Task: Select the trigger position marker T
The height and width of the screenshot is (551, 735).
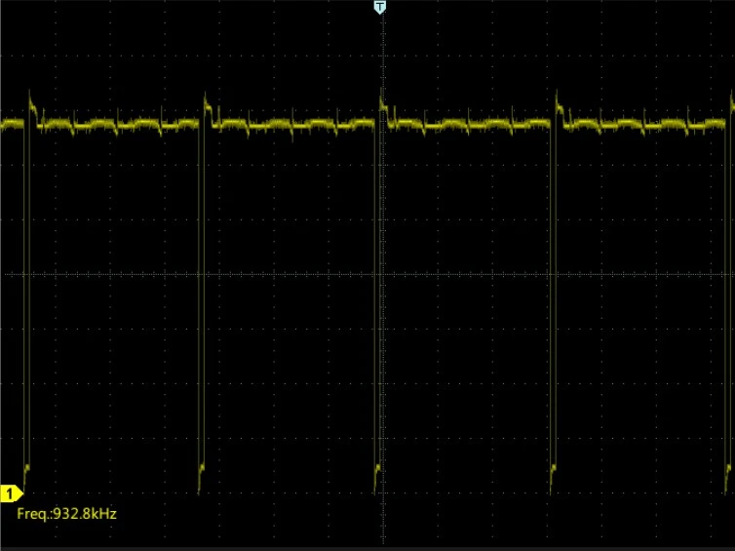Action: [380, 7]
